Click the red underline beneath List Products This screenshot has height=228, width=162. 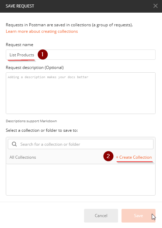pos(21,60)
